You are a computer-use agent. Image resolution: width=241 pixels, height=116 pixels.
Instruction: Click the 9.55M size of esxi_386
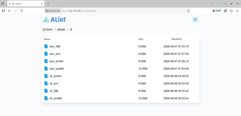coord(142,47)
